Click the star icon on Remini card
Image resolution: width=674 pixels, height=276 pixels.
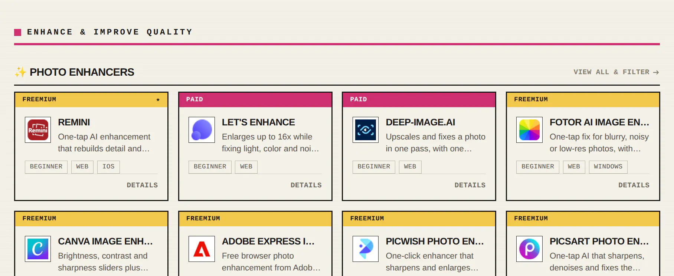tap(158, 100)
